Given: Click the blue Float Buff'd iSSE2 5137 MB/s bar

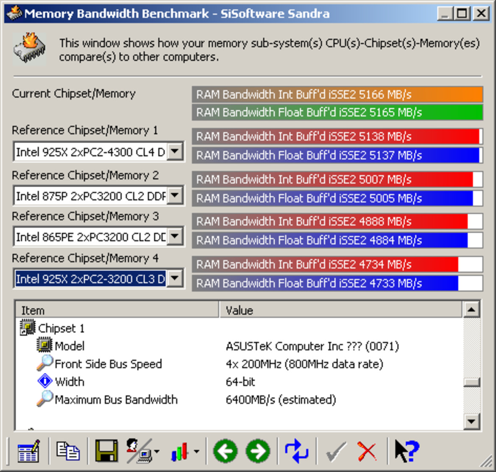Looking at the screenshot, I should tap(337, 155).
